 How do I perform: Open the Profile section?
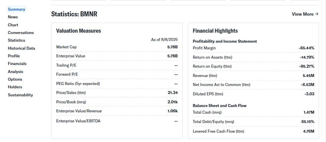tap(14, 56)
